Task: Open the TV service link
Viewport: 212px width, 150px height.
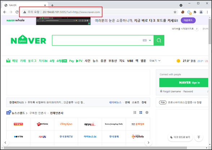Action: [79, 61]
